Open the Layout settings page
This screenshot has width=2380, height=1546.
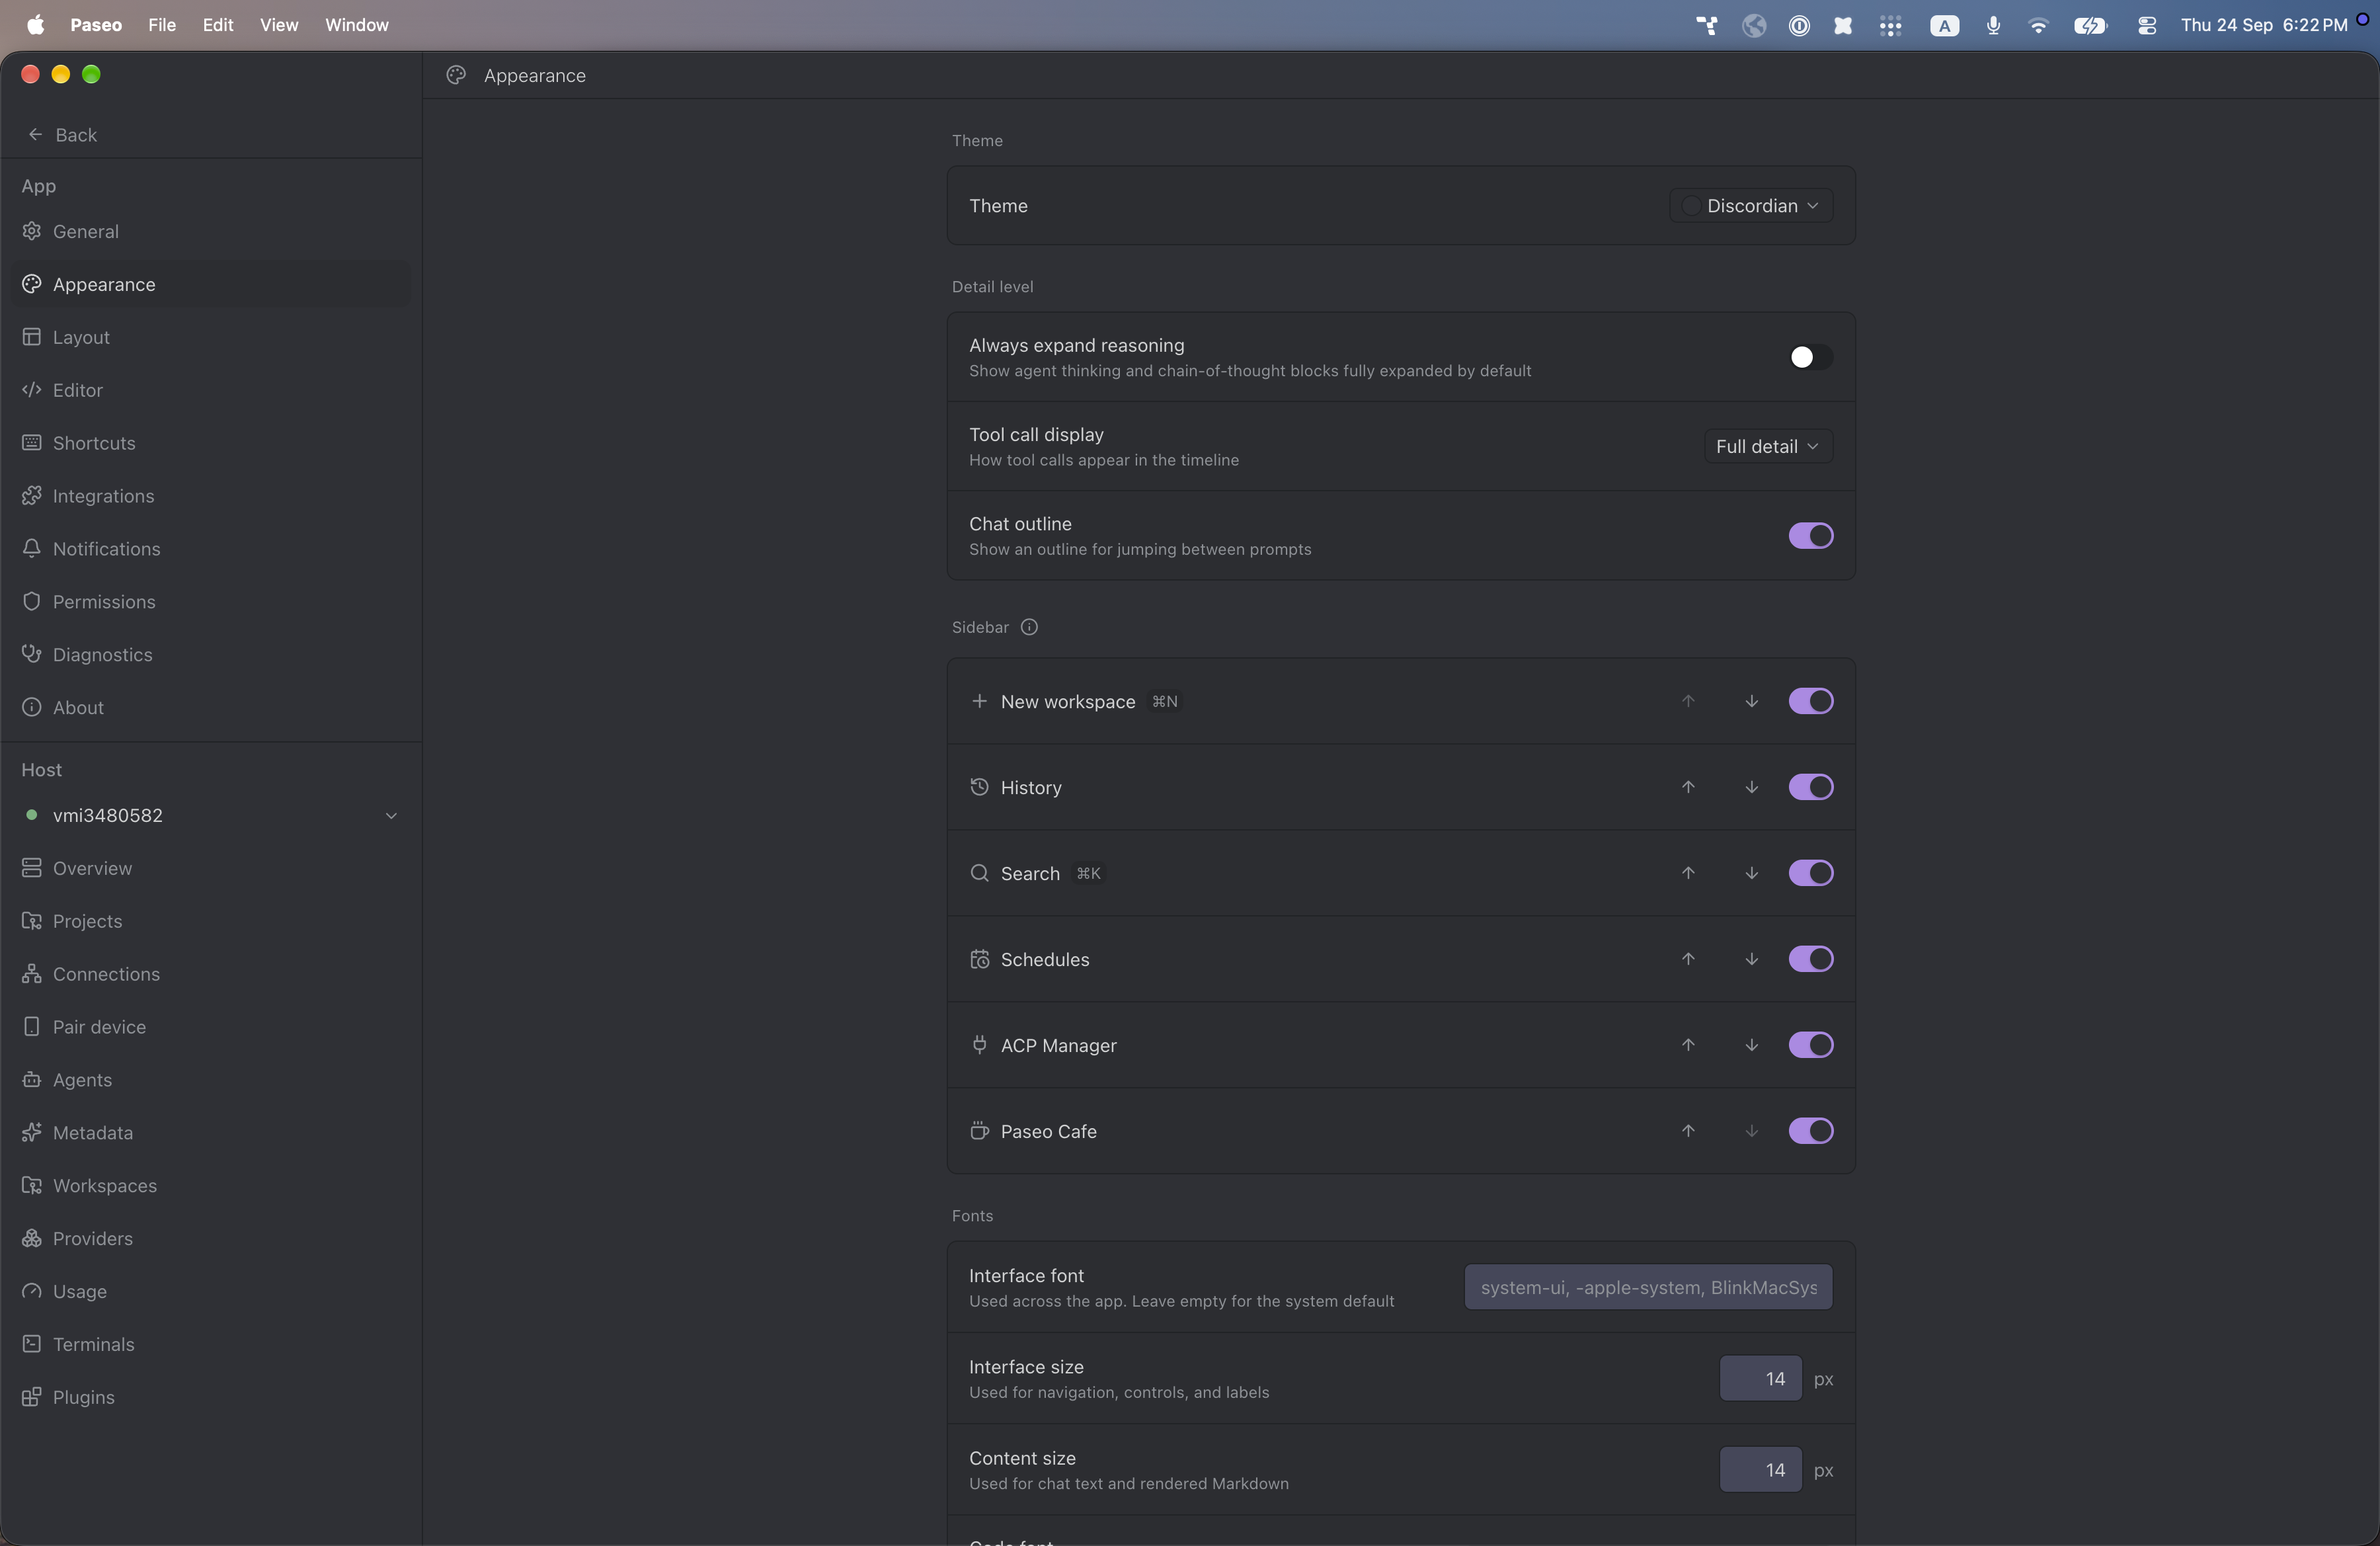point(211,337)
